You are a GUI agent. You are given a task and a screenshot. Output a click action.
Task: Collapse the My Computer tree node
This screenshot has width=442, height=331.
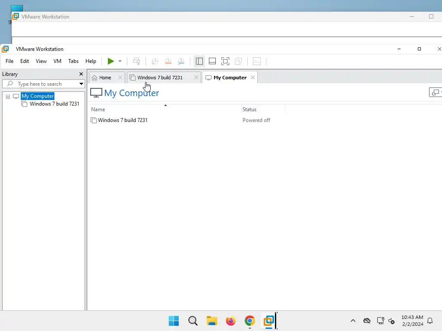[8, 97]
